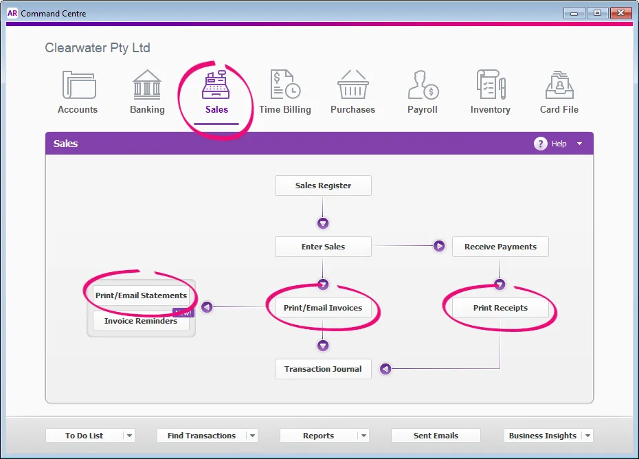Viewport: 639px width, 459px height.
Task: Switch to the Accounts tab label
Action: pyautogui.click(x=78, y=109)
